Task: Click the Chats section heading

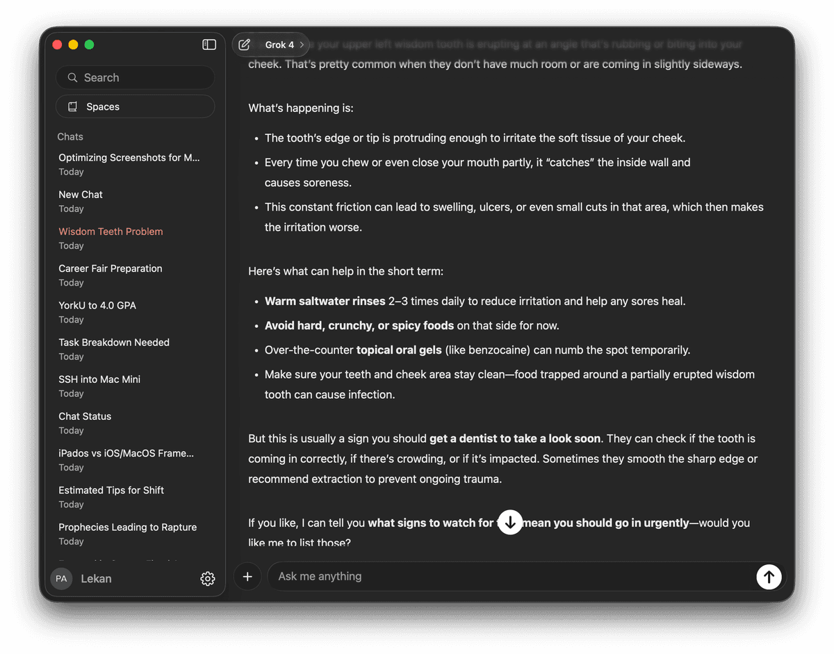Action: [70, 137]
